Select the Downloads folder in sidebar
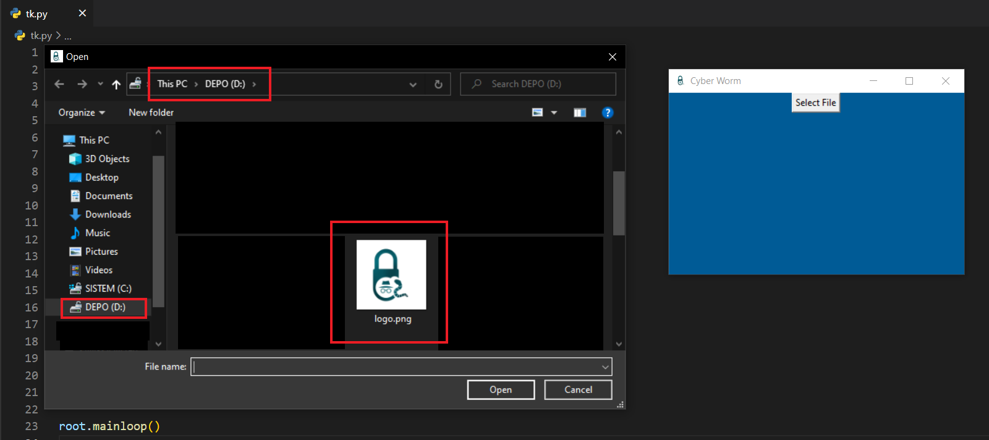The width and height of the screenshot is (989, 440). pyautogui.click(x=108, y=214)
